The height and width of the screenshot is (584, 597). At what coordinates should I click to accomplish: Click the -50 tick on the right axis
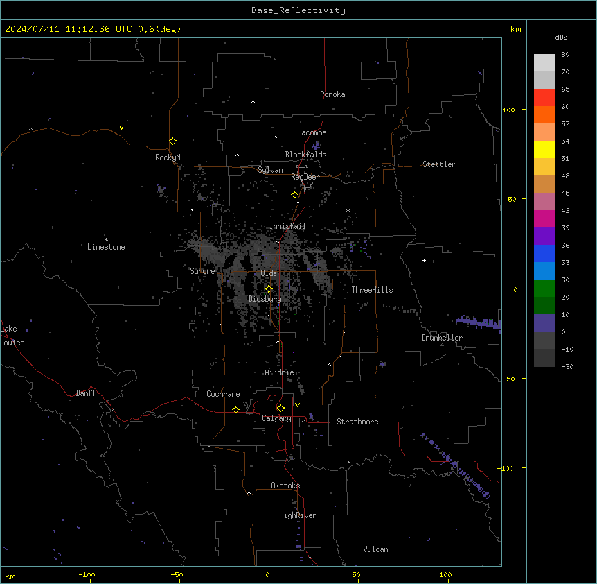[x=508, y=379]
